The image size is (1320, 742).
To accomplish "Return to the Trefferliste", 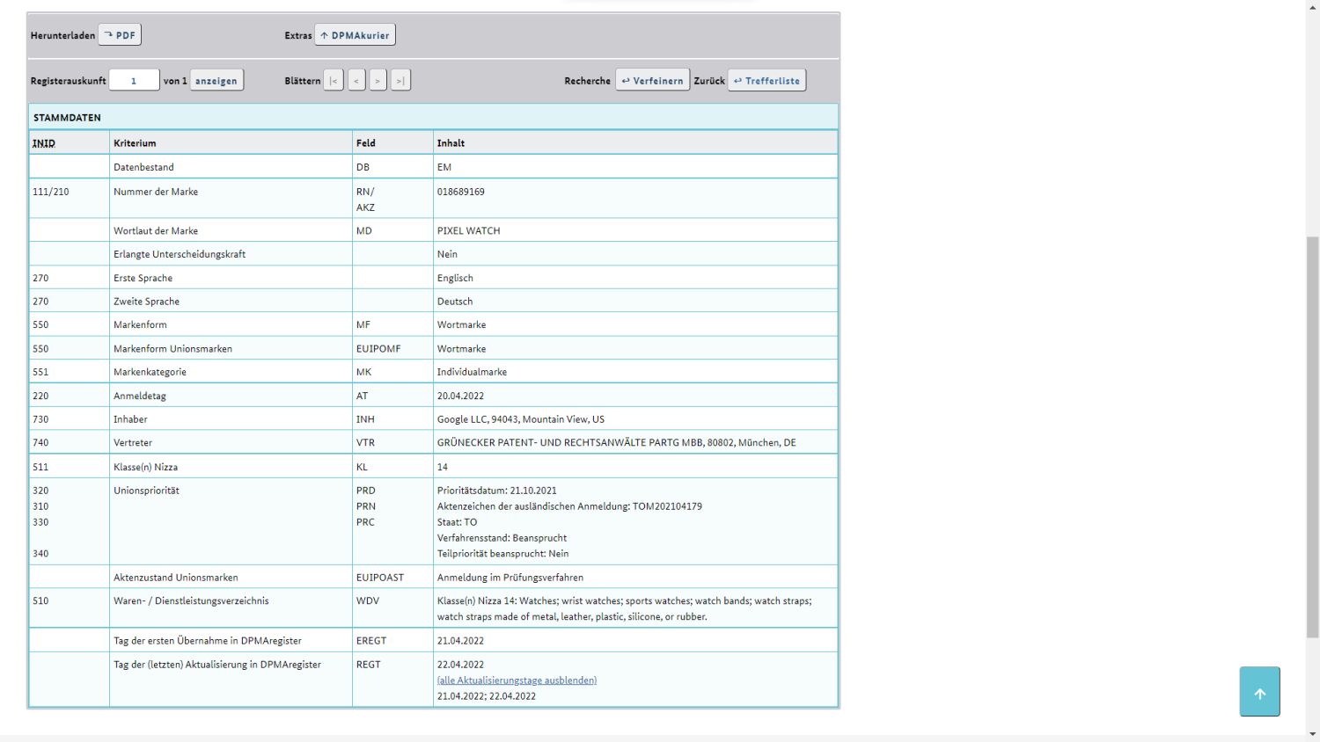I will coord(766,81).
